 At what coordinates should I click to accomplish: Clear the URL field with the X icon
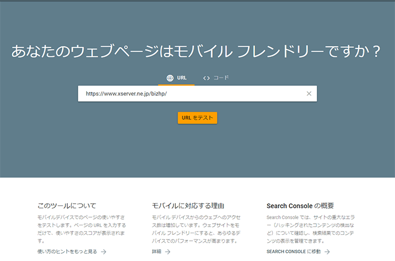pos(309,93)
